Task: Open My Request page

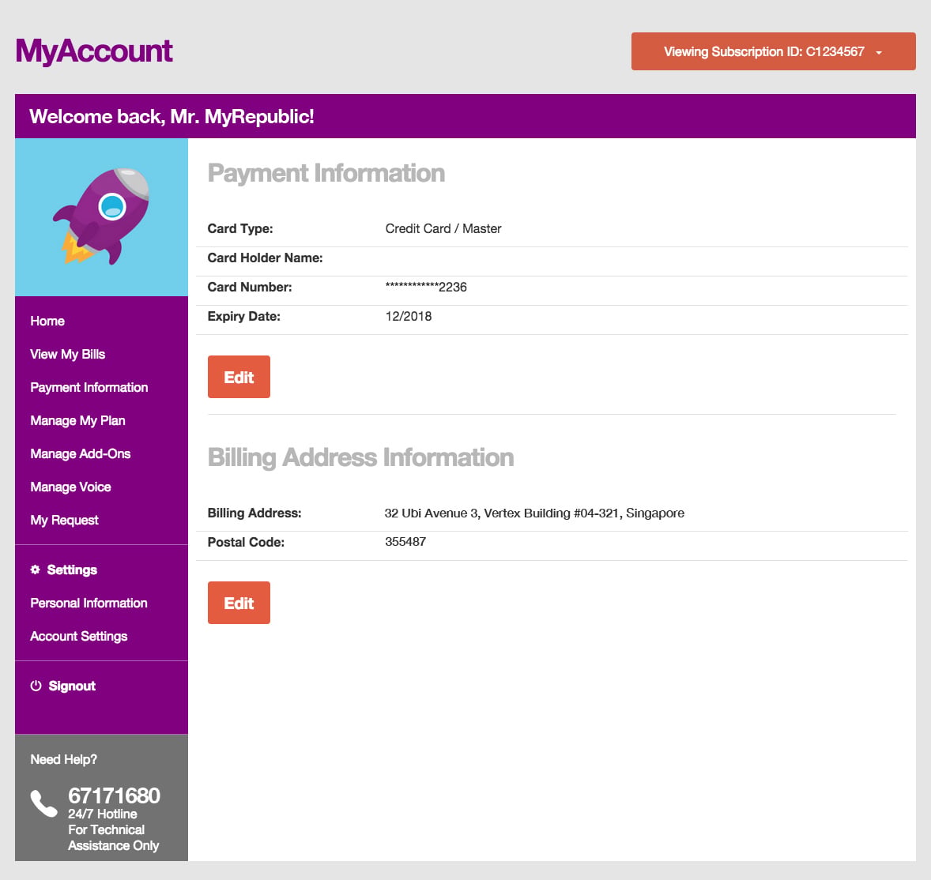Action: pos(64,521)
